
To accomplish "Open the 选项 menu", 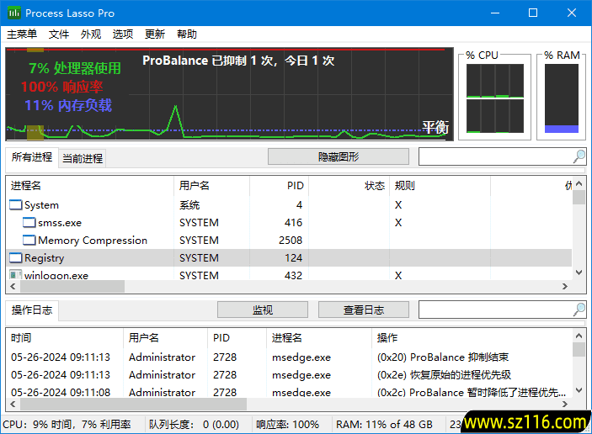I will (123, 34).
